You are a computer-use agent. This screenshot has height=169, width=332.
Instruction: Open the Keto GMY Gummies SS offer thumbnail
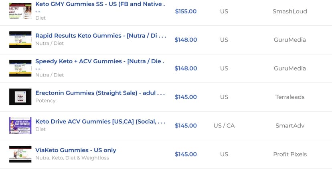20,11
